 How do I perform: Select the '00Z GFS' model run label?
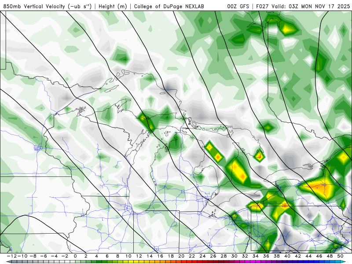point(238,6)
